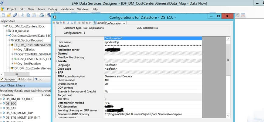Select DS_ECC in Local Object Library
Screen dimensions: 264x122
[11, 104]
